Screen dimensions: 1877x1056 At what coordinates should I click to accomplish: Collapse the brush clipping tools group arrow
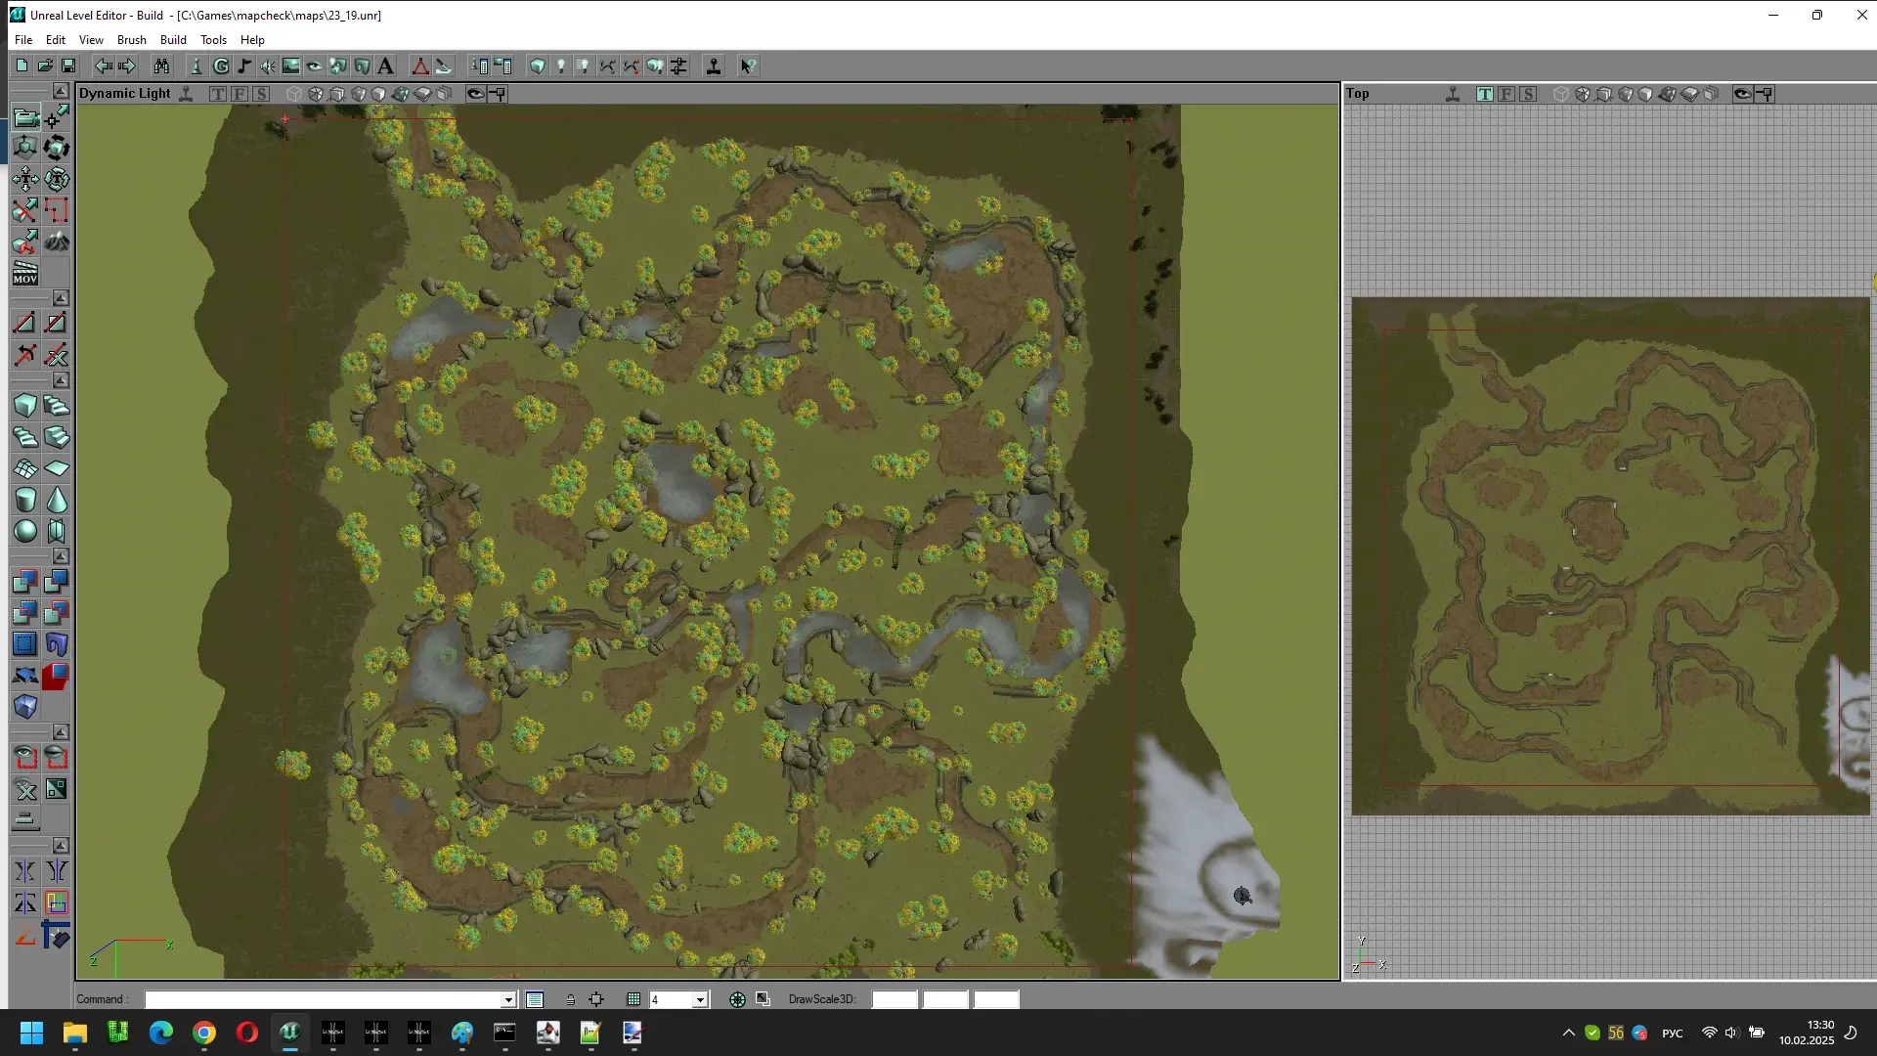pos(61,297)
